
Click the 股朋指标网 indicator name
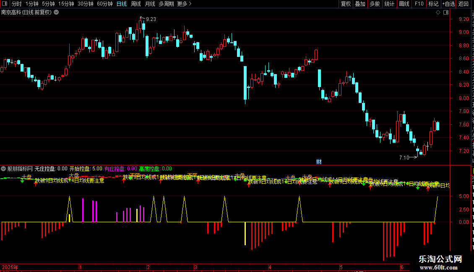pos(20,169)
